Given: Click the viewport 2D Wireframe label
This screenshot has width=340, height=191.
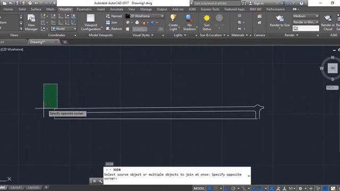Looking at the screenshot, I should [13, 49].
